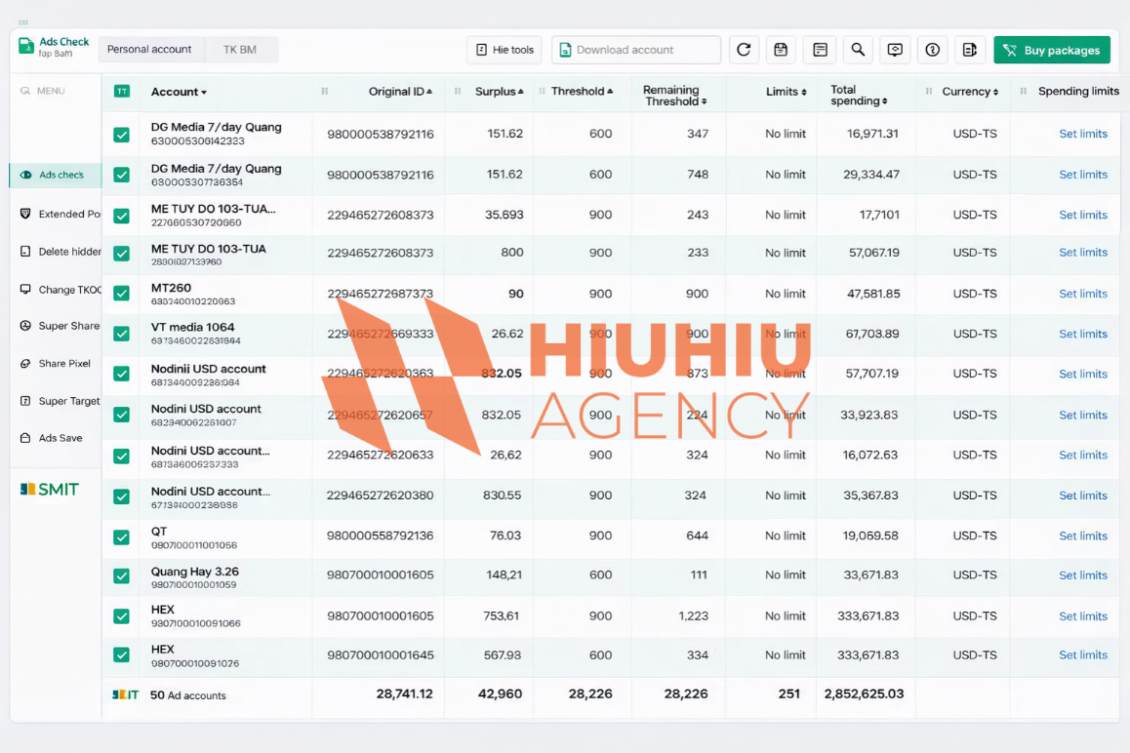The image size is (1130, 753).
Task: Click Original ID 980000558792136 in QT row
Action: [380, 535]
